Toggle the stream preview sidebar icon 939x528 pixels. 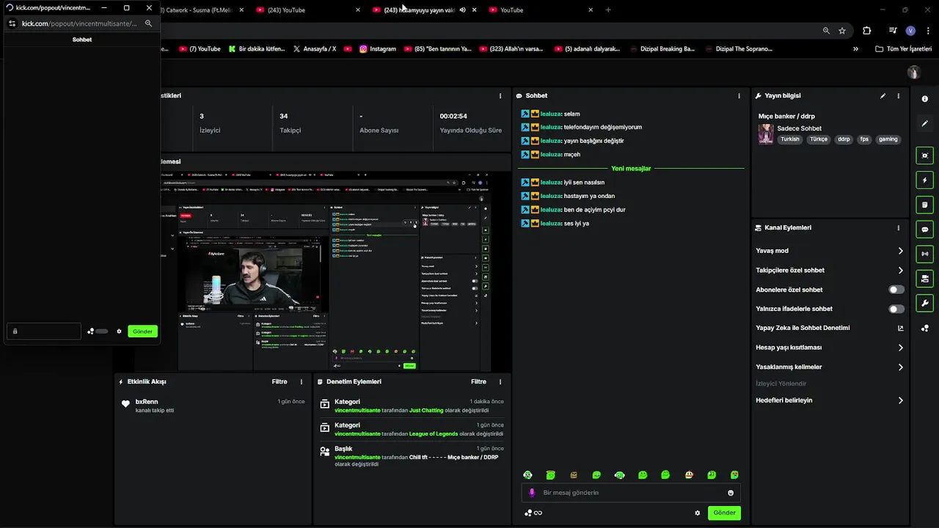coord(924,155)
